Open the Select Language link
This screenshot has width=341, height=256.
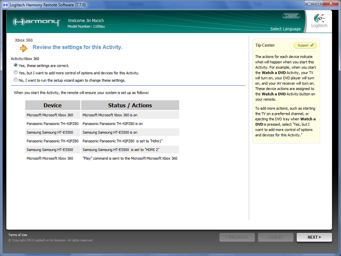285,29
